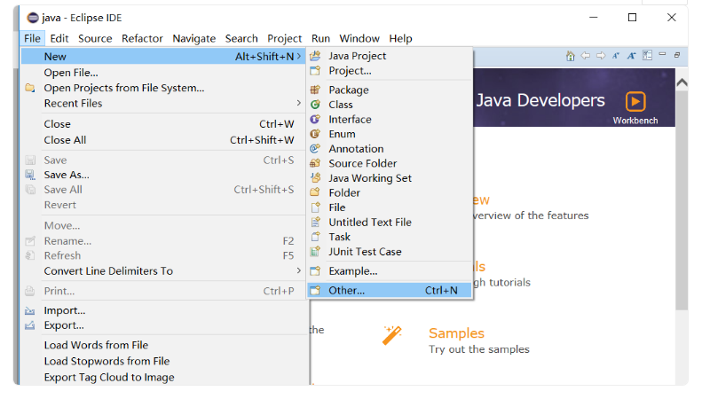Select Class in the New submenu
702x399 pixels.
pos(341,105)
